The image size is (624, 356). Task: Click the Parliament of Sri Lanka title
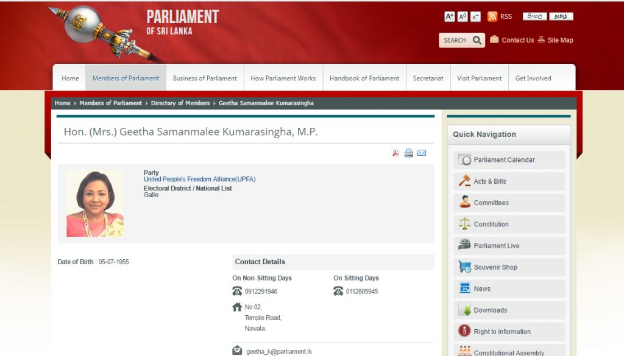pos(183,23)
